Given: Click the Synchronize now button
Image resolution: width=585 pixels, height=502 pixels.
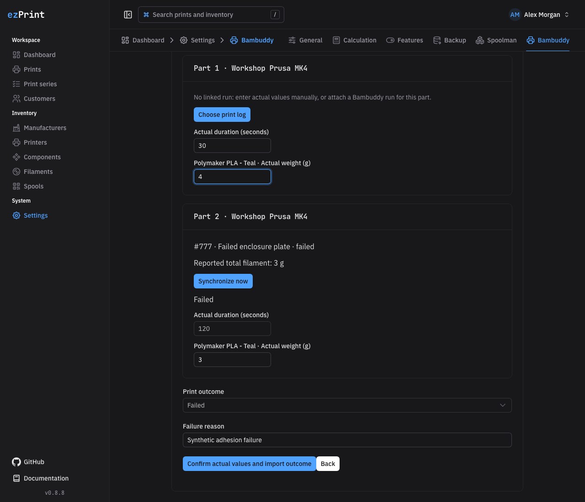Looking at the screenshot, I should [x=223, y=281].
